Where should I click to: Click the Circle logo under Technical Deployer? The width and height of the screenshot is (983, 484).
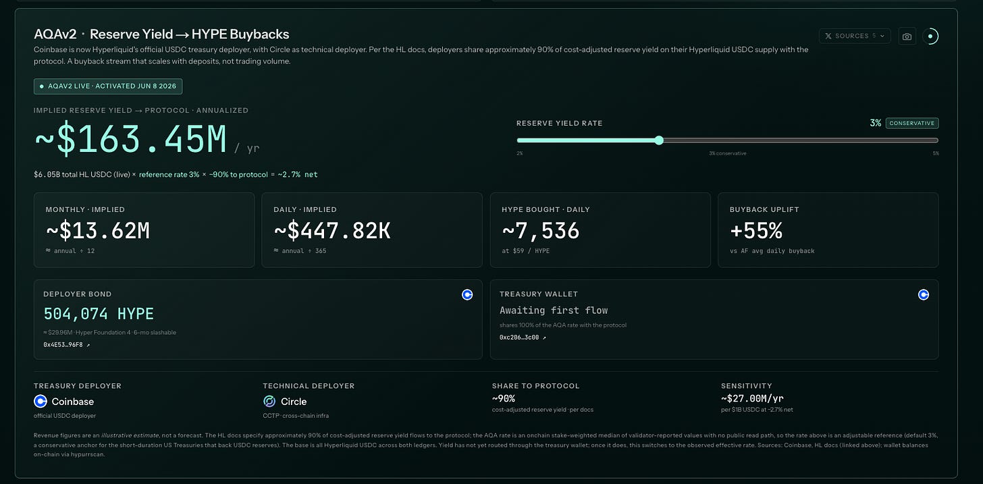pyautogui.click(x=269, y=401)
